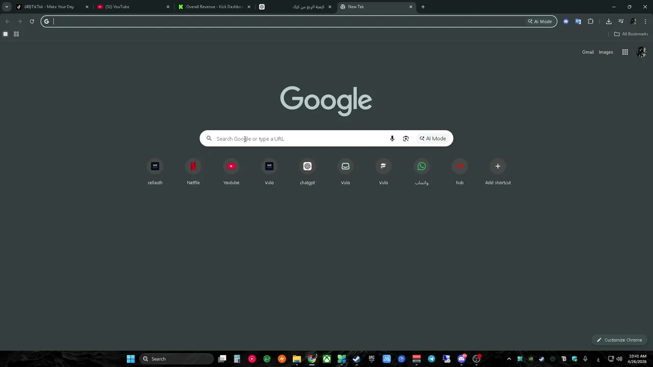Switch to the Arabic-titled ChatGPT tab
The height and width of the screenshot is (367, 653).
click(x=296, y=7)
